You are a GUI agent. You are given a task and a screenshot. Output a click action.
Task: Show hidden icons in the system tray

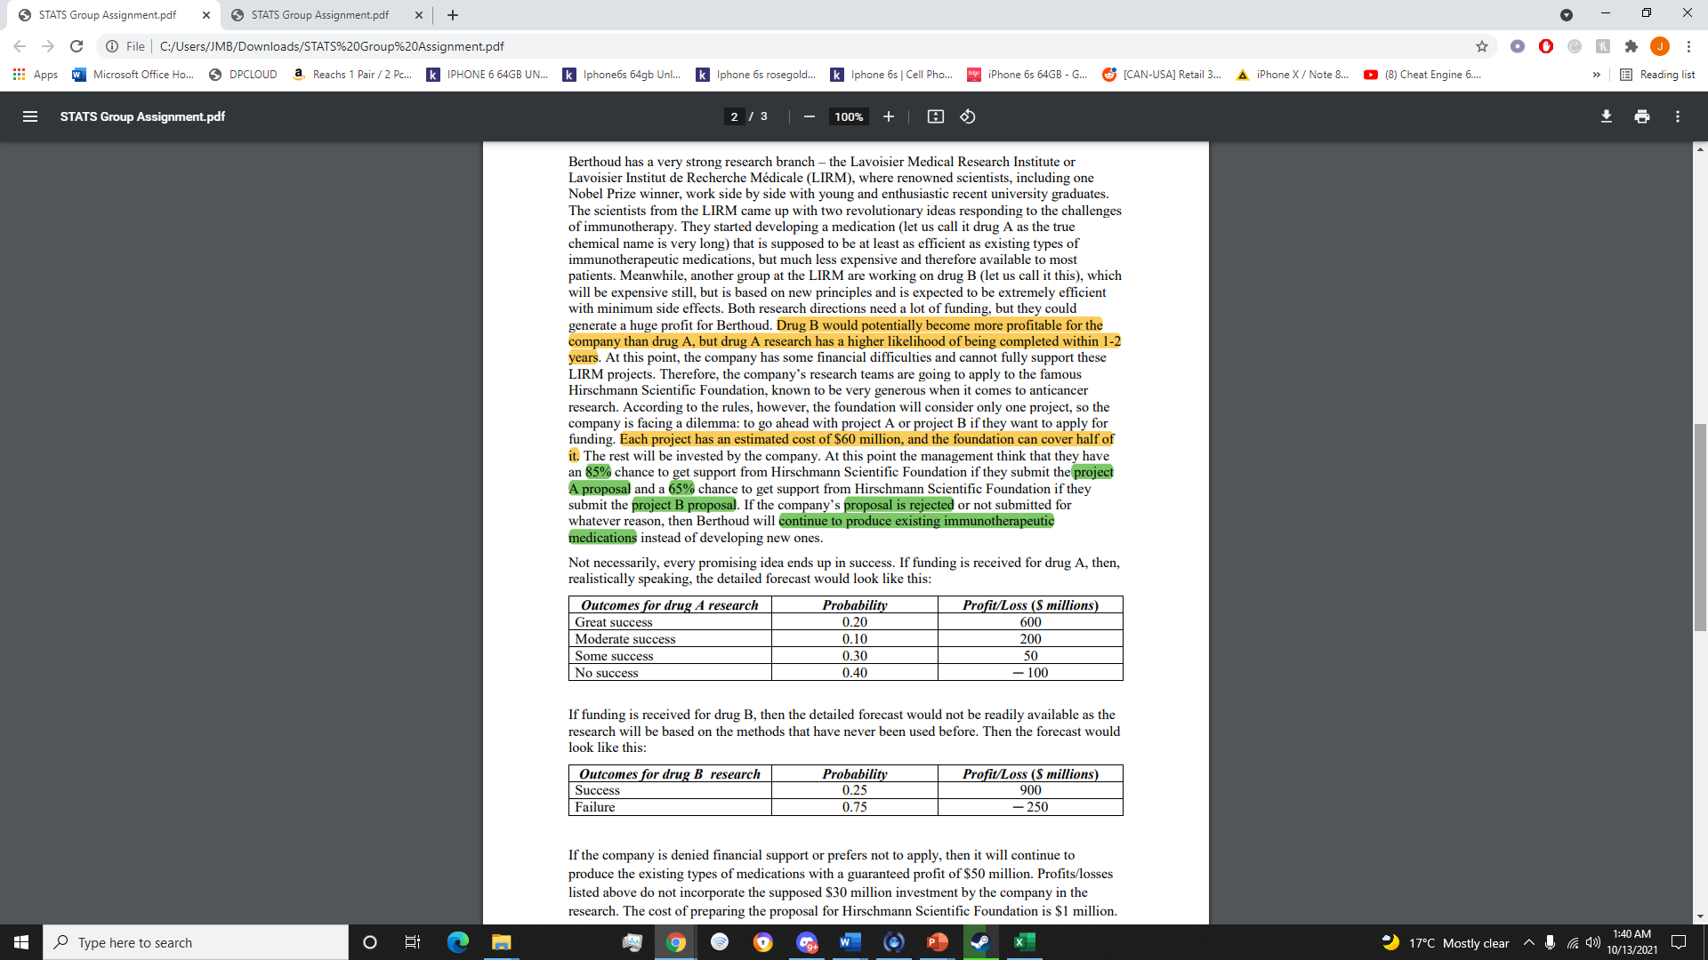click(x=1529, y=942)
